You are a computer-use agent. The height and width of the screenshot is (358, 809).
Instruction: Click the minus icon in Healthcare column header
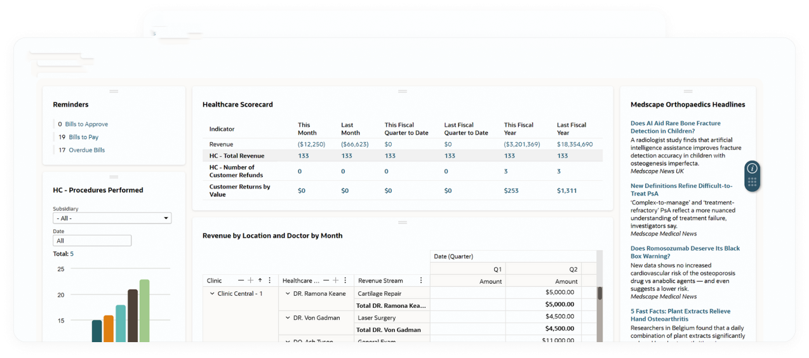tap(326, 281)
